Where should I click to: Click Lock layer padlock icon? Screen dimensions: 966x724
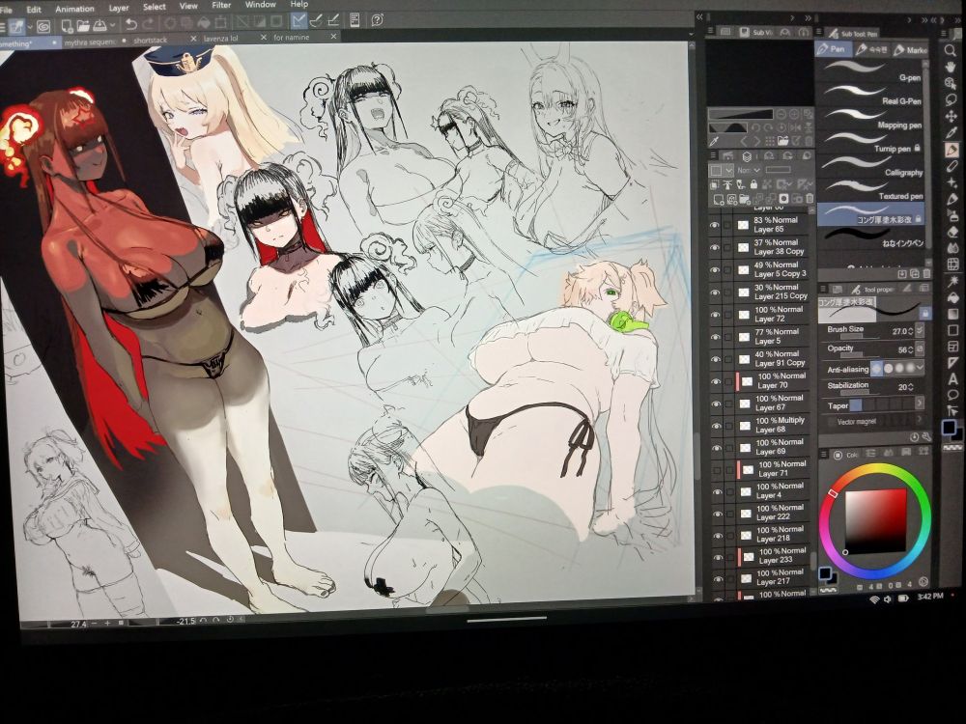pos(753,184)
